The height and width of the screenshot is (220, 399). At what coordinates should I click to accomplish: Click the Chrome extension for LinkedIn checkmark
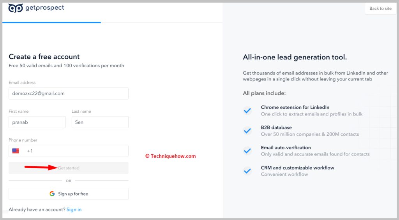click(x=247, y=111)
